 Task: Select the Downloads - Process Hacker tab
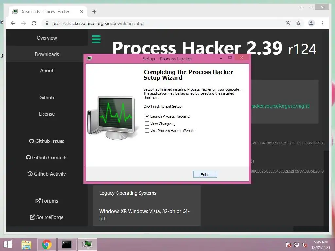click(x=48, y=12)
